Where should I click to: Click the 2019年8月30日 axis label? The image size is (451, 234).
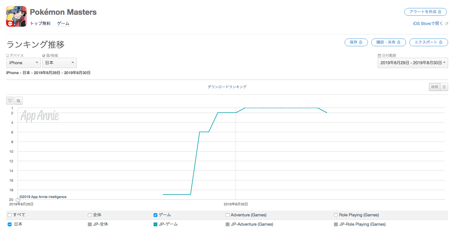point(236,204)
